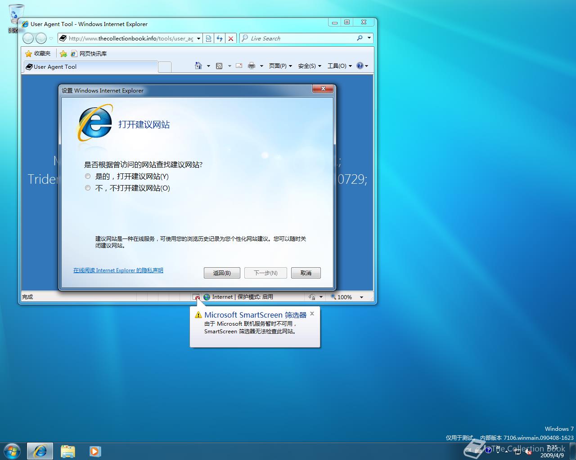The width and height of the screenshot is (576, 460).
Task: Open the 安全(S) menu
Action: [x=310, y=66]
